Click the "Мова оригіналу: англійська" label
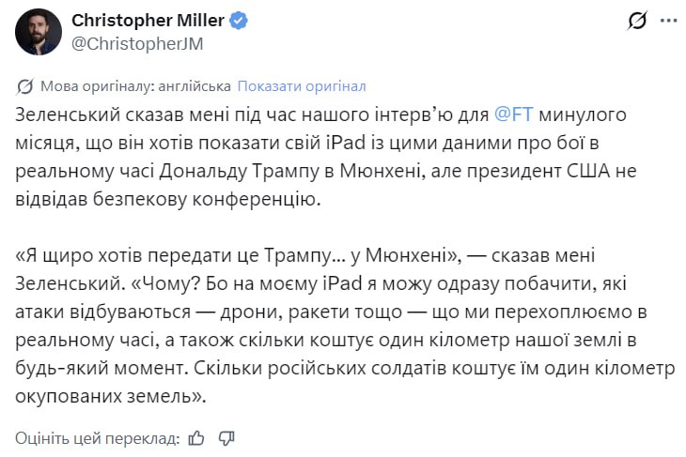 (135, 86)
